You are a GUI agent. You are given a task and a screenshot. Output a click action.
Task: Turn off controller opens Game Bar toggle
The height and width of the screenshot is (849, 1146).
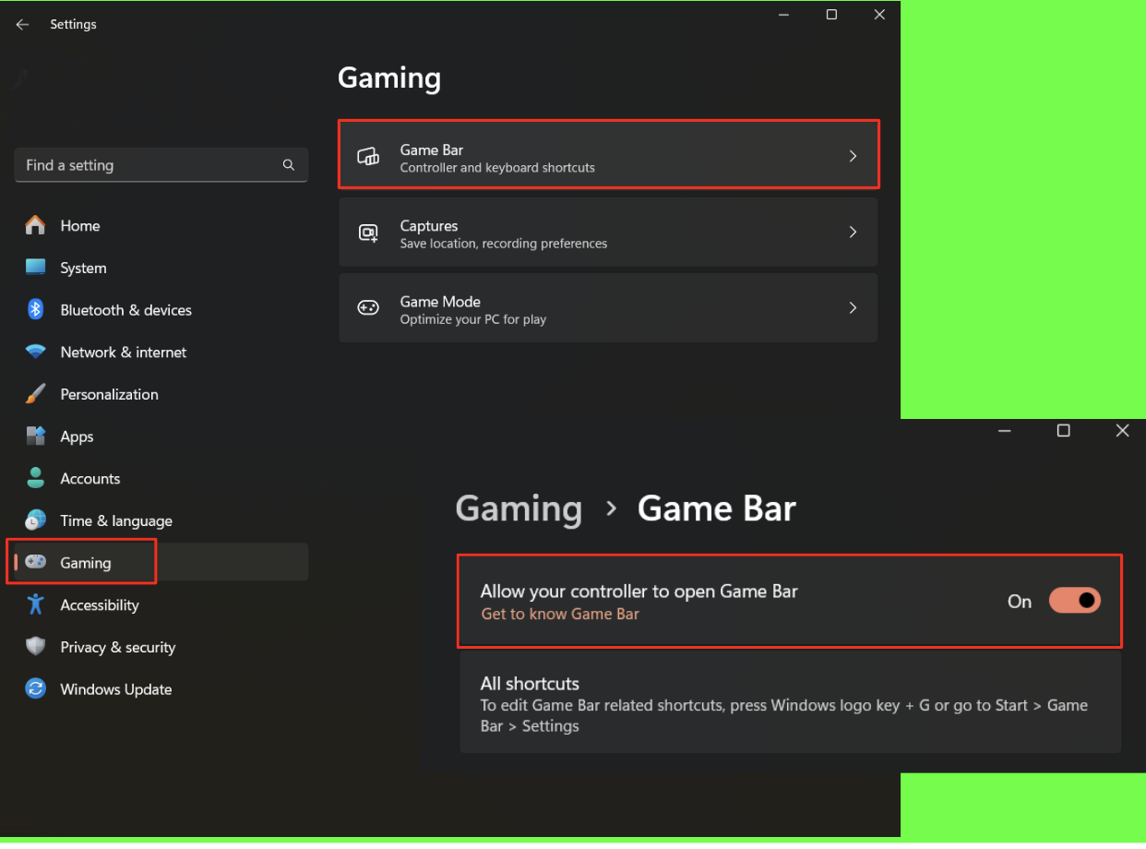pyautogui.click(x=1075, y=601)
